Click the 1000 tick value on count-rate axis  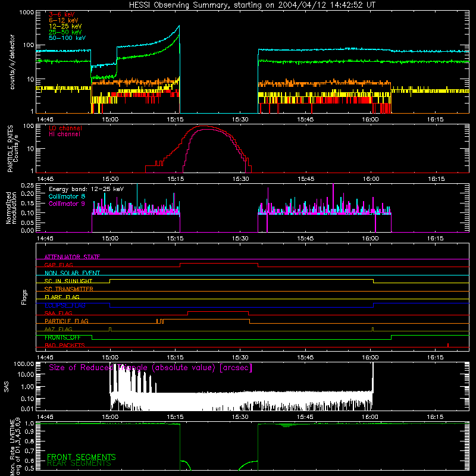(x=26, y=12)
